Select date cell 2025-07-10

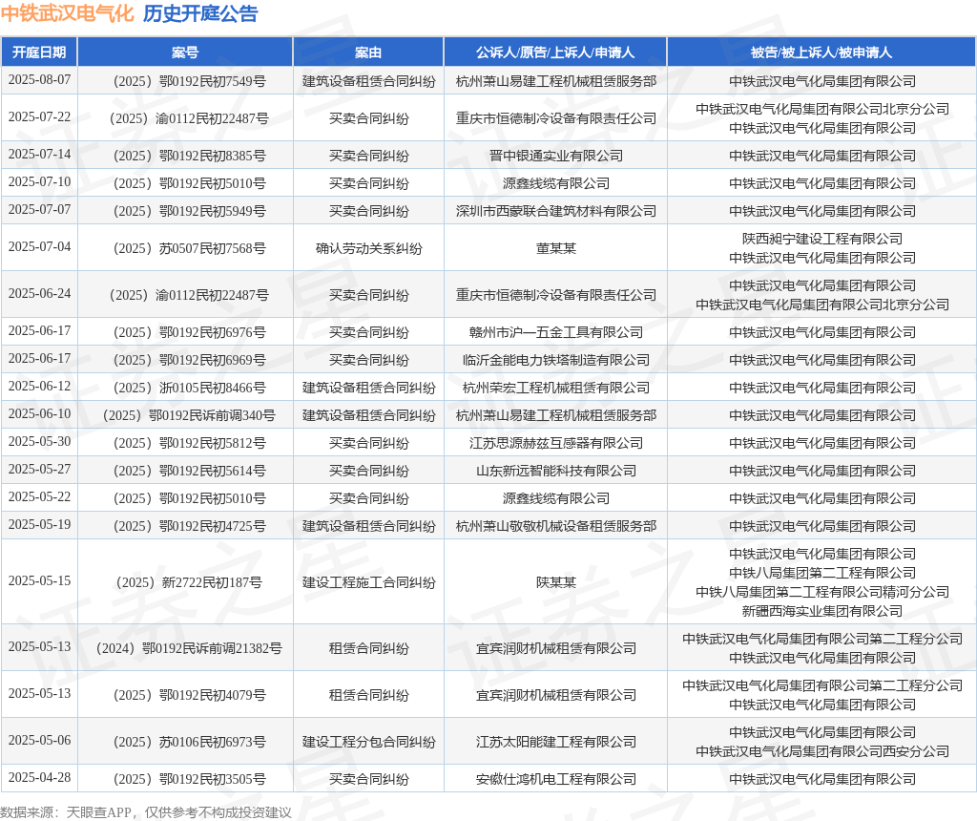coord(39,181)
